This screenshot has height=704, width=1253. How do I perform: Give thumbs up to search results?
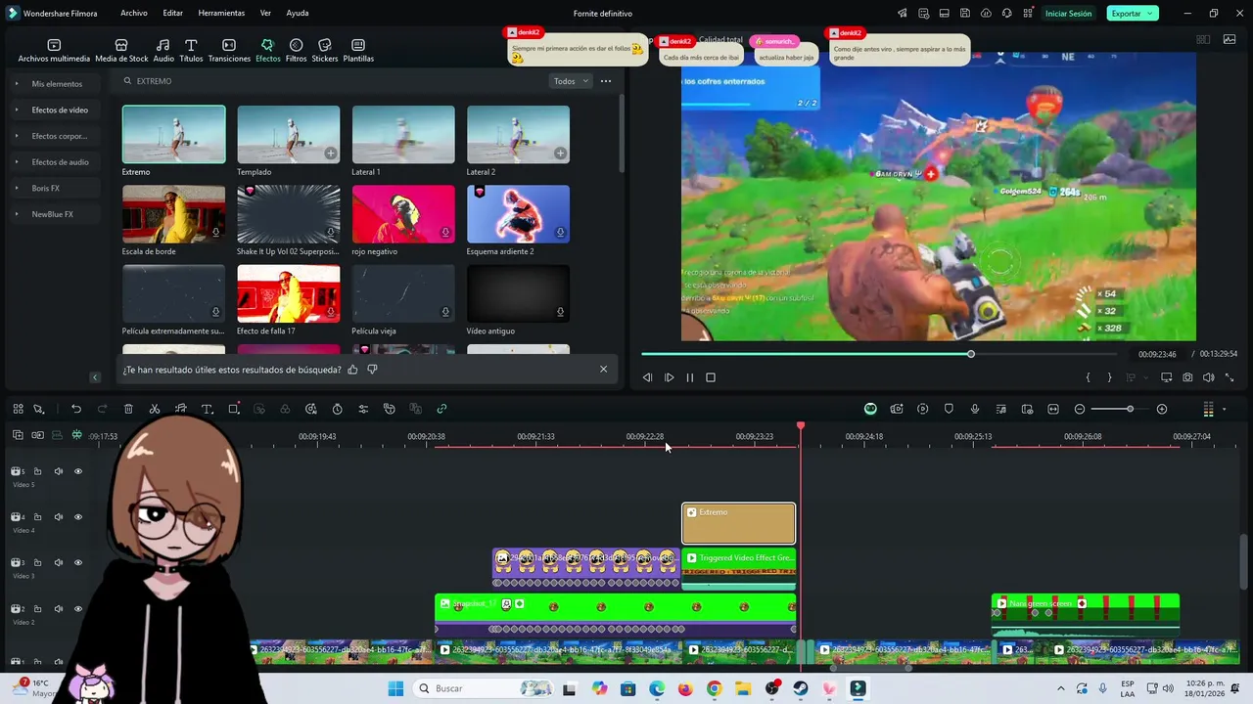352,370
